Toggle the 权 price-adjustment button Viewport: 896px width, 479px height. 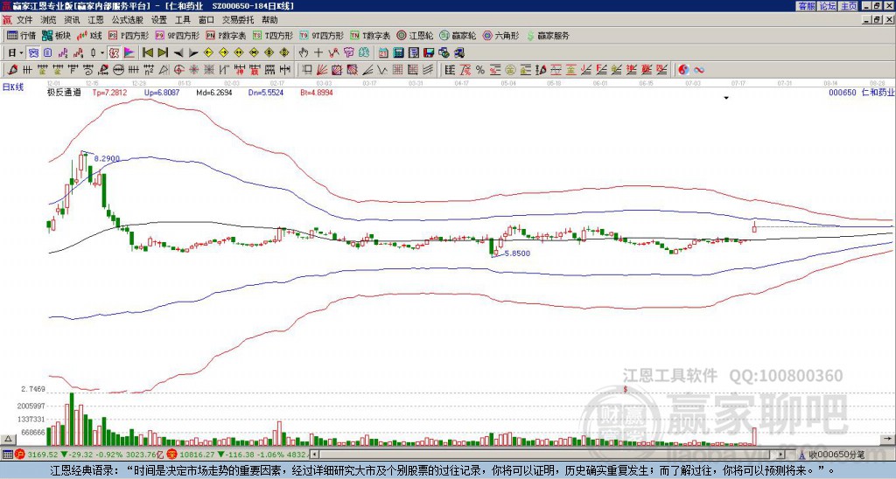point(115,53)
